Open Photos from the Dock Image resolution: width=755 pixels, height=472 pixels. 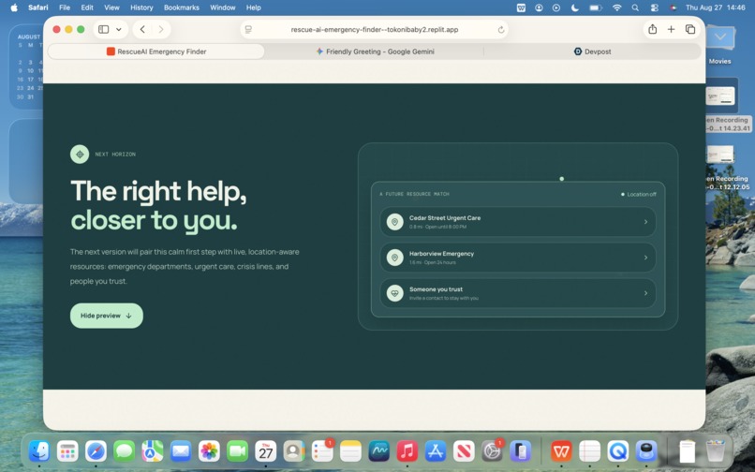(209, 451)
